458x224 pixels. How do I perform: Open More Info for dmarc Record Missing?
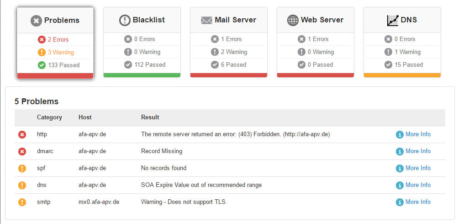click(x=413, y=151)
